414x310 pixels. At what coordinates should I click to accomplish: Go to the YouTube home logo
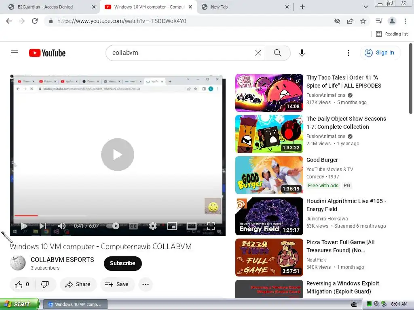47,53
